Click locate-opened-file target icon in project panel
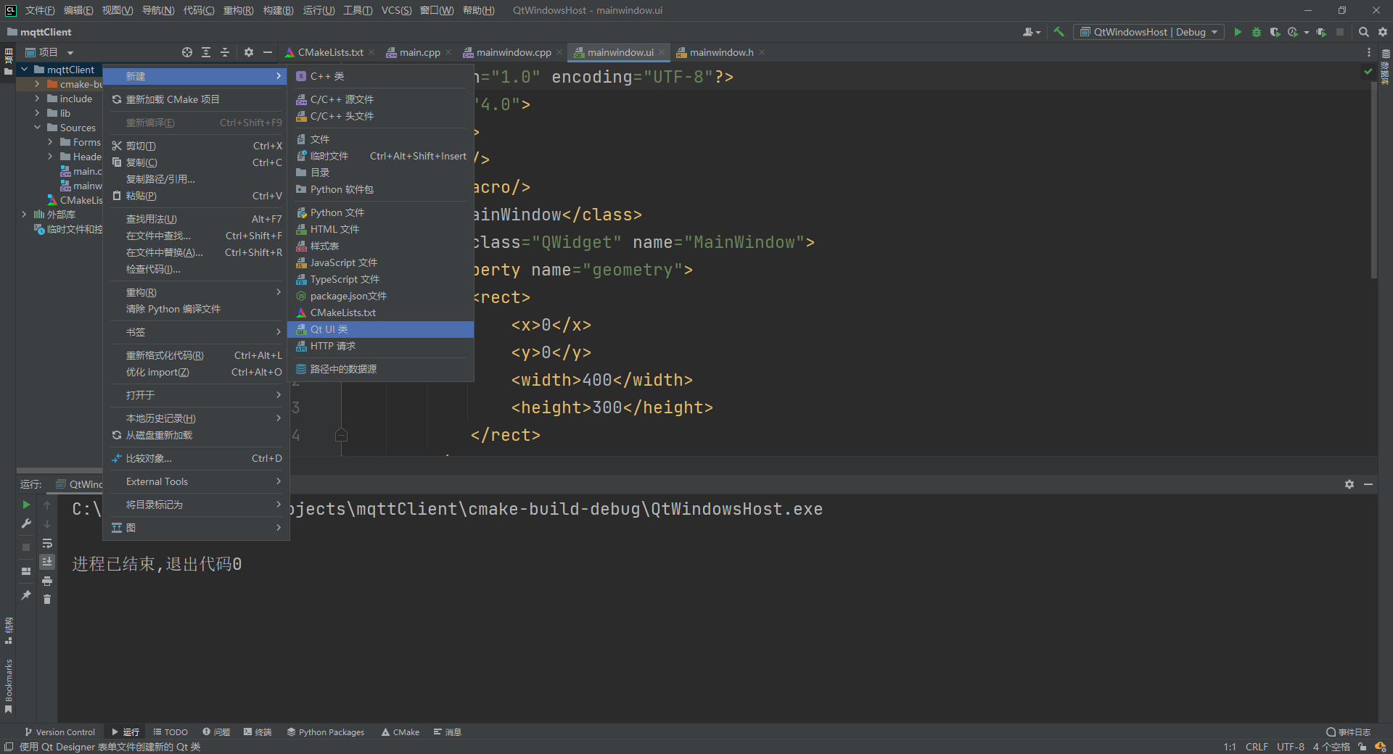 (x=187, y=52)
